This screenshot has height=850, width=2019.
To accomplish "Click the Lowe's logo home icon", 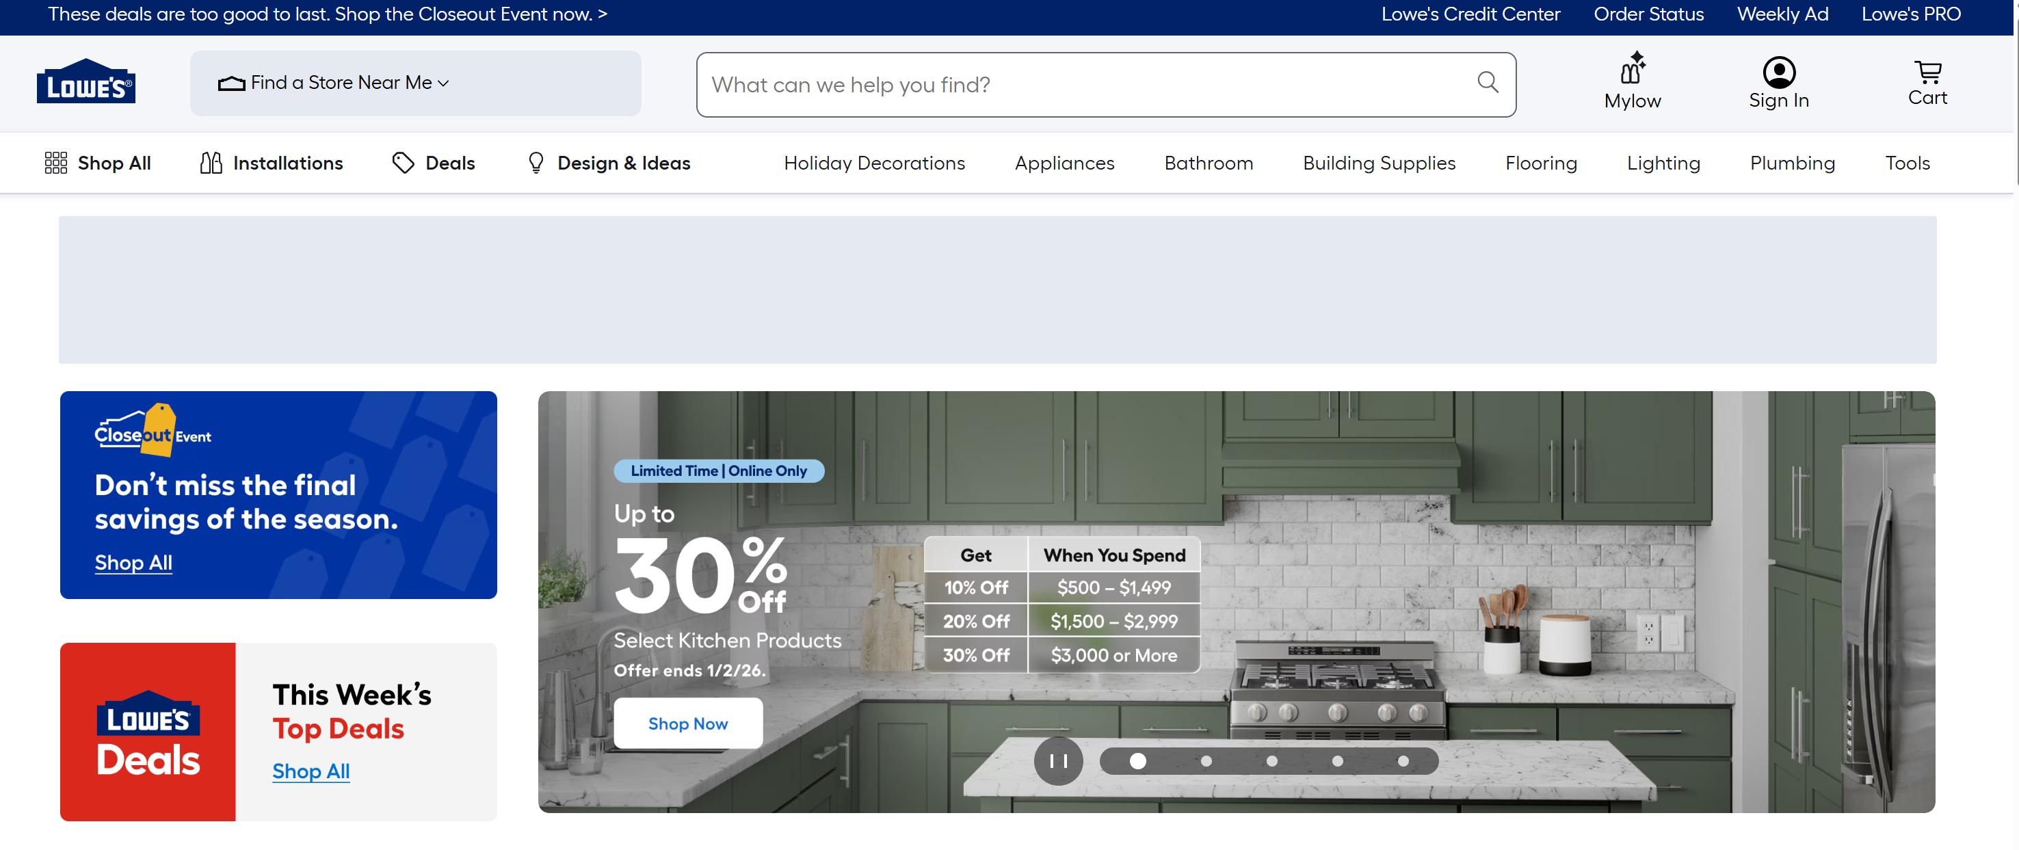I will point(85,81).
